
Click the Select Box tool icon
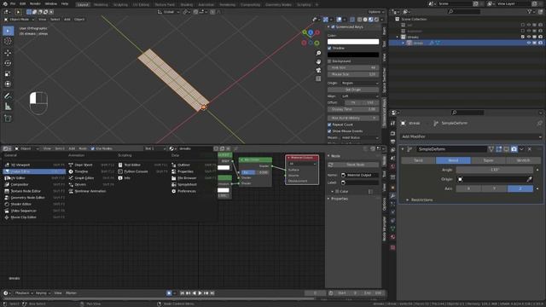(8, 31)
